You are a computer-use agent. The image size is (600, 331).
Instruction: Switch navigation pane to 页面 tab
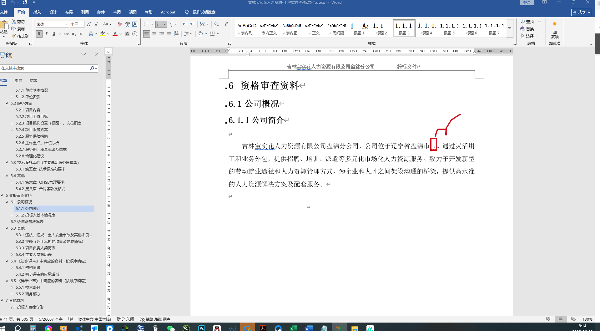click(x=18, y=80)
